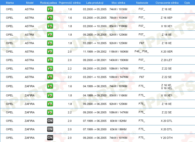
Task: Select engine code Z 20 LET
Action: [167, 60]
